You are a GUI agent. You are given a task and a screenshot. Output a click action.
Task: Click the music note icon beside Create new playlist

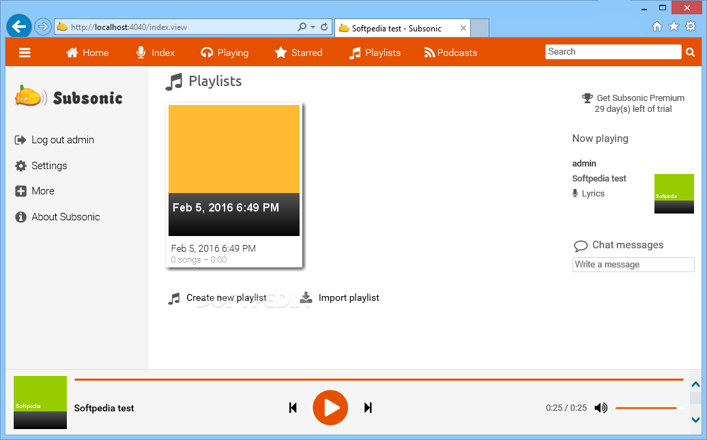pos(173,298)
